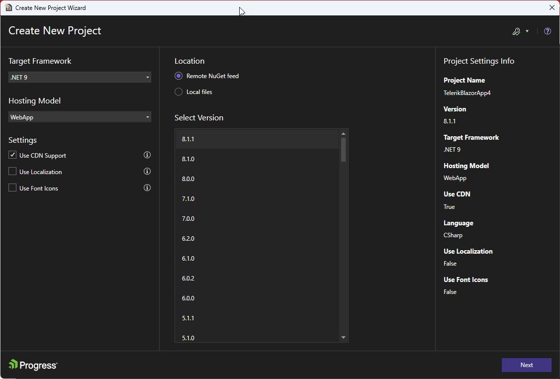Select version 7.1.0 in list
Image resolution: width=560 pixels, height=379 pixels.
(x=257, y=198)
